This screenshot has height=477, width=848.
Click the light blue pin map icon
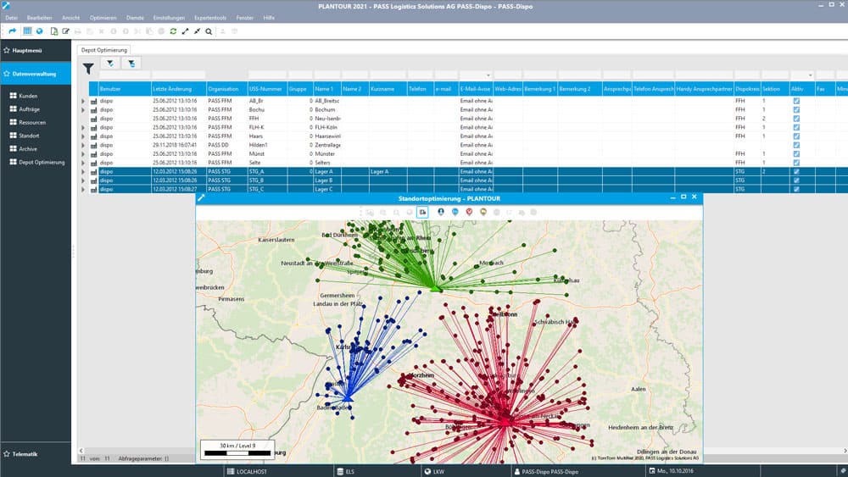click(x=455, y=213)
